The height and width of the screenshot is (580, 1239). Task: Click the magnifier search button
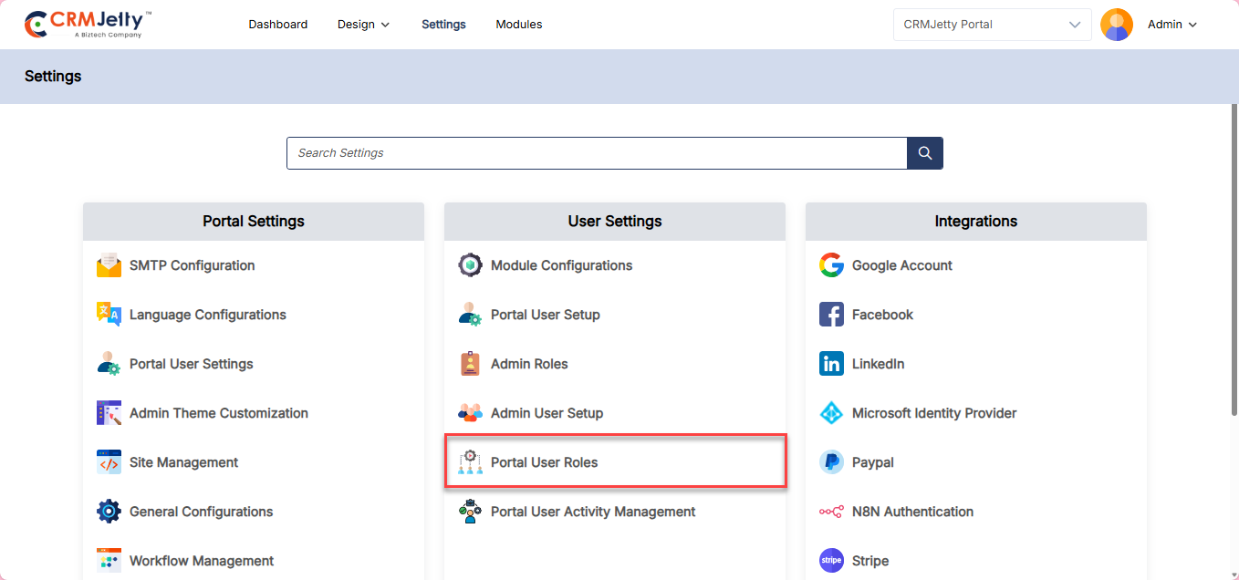924,153
